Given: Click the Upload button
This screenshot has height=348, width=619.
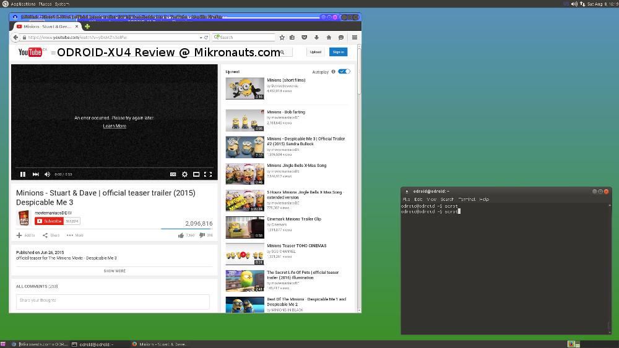Looking at the screenshot, I should coord(316,52).
